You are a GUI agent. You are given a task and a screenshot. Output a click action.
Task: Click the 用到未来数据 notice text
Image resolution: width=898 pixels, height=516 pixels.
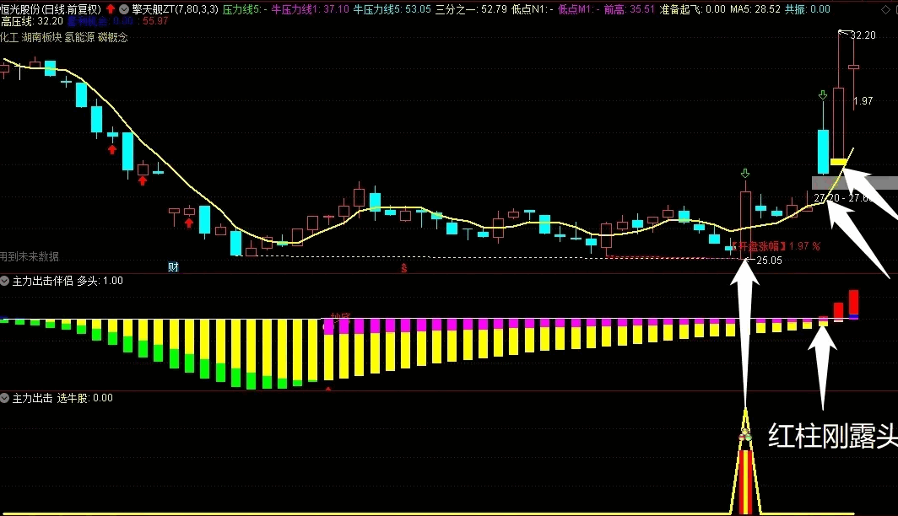30,256
